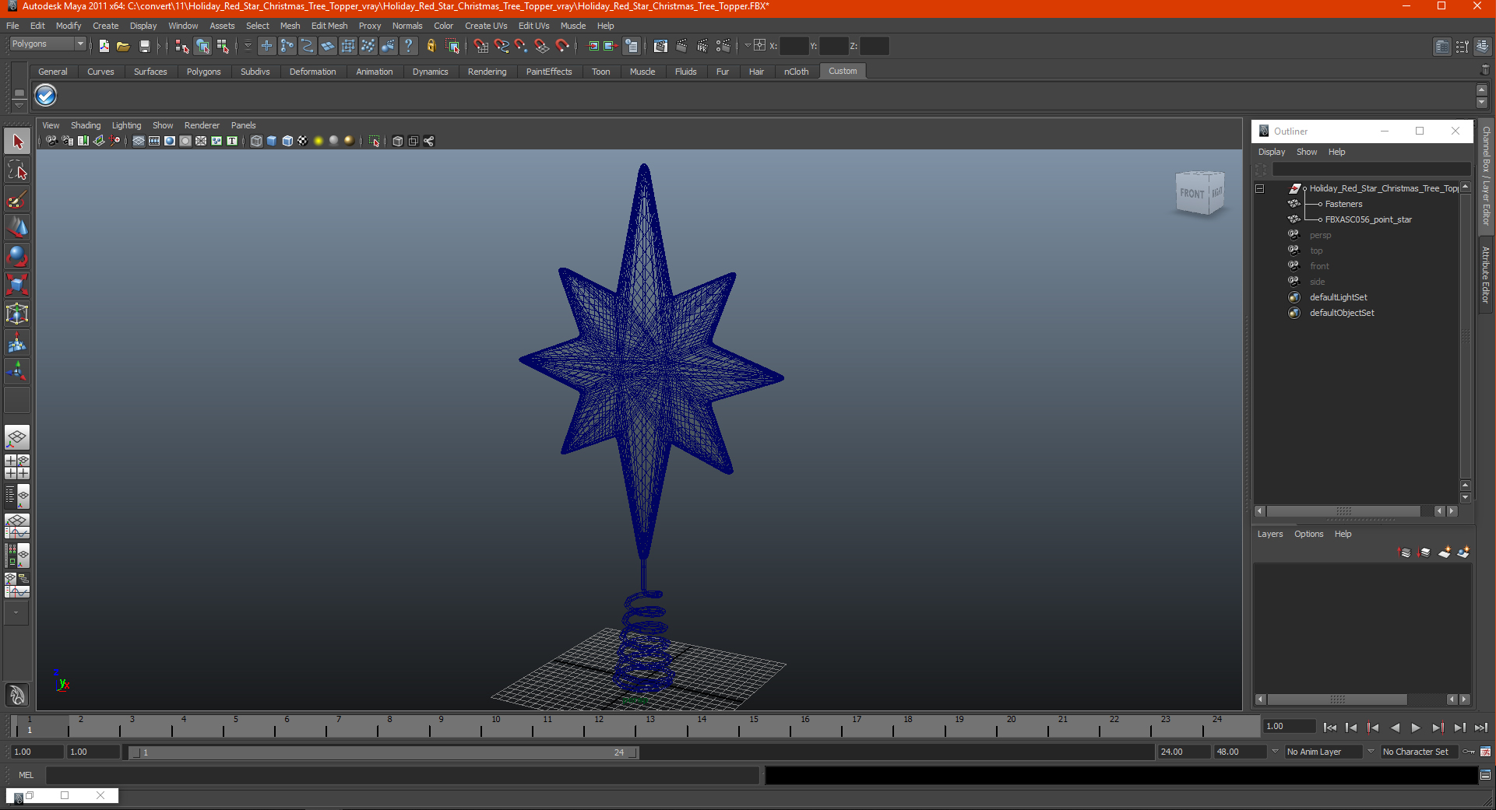Open the Polygons menu set dropdown

pos(48,44)
